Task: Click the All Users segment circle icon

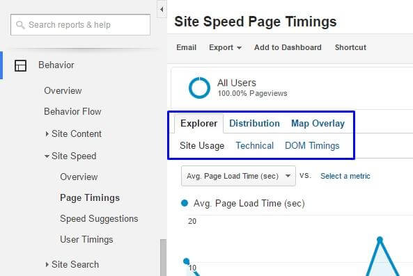Action: coord(199,88)
